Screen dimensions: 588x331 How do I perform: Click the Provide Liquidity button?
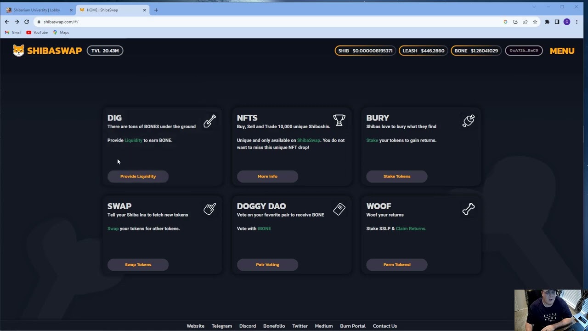point(138,176)
